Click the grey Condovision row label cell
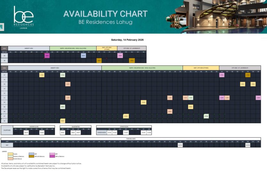 [102, 133]
